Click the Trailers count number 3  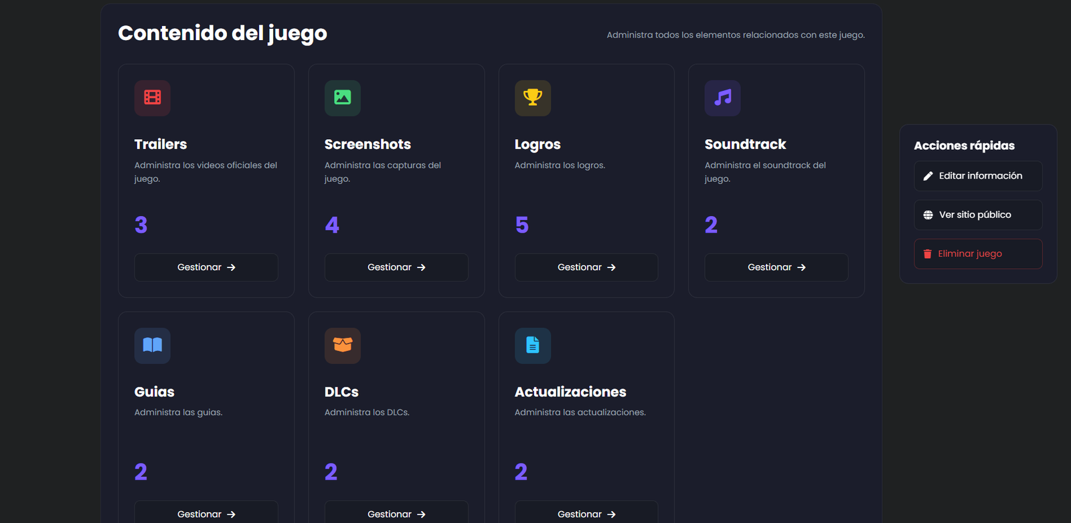[x=141, y=225]
